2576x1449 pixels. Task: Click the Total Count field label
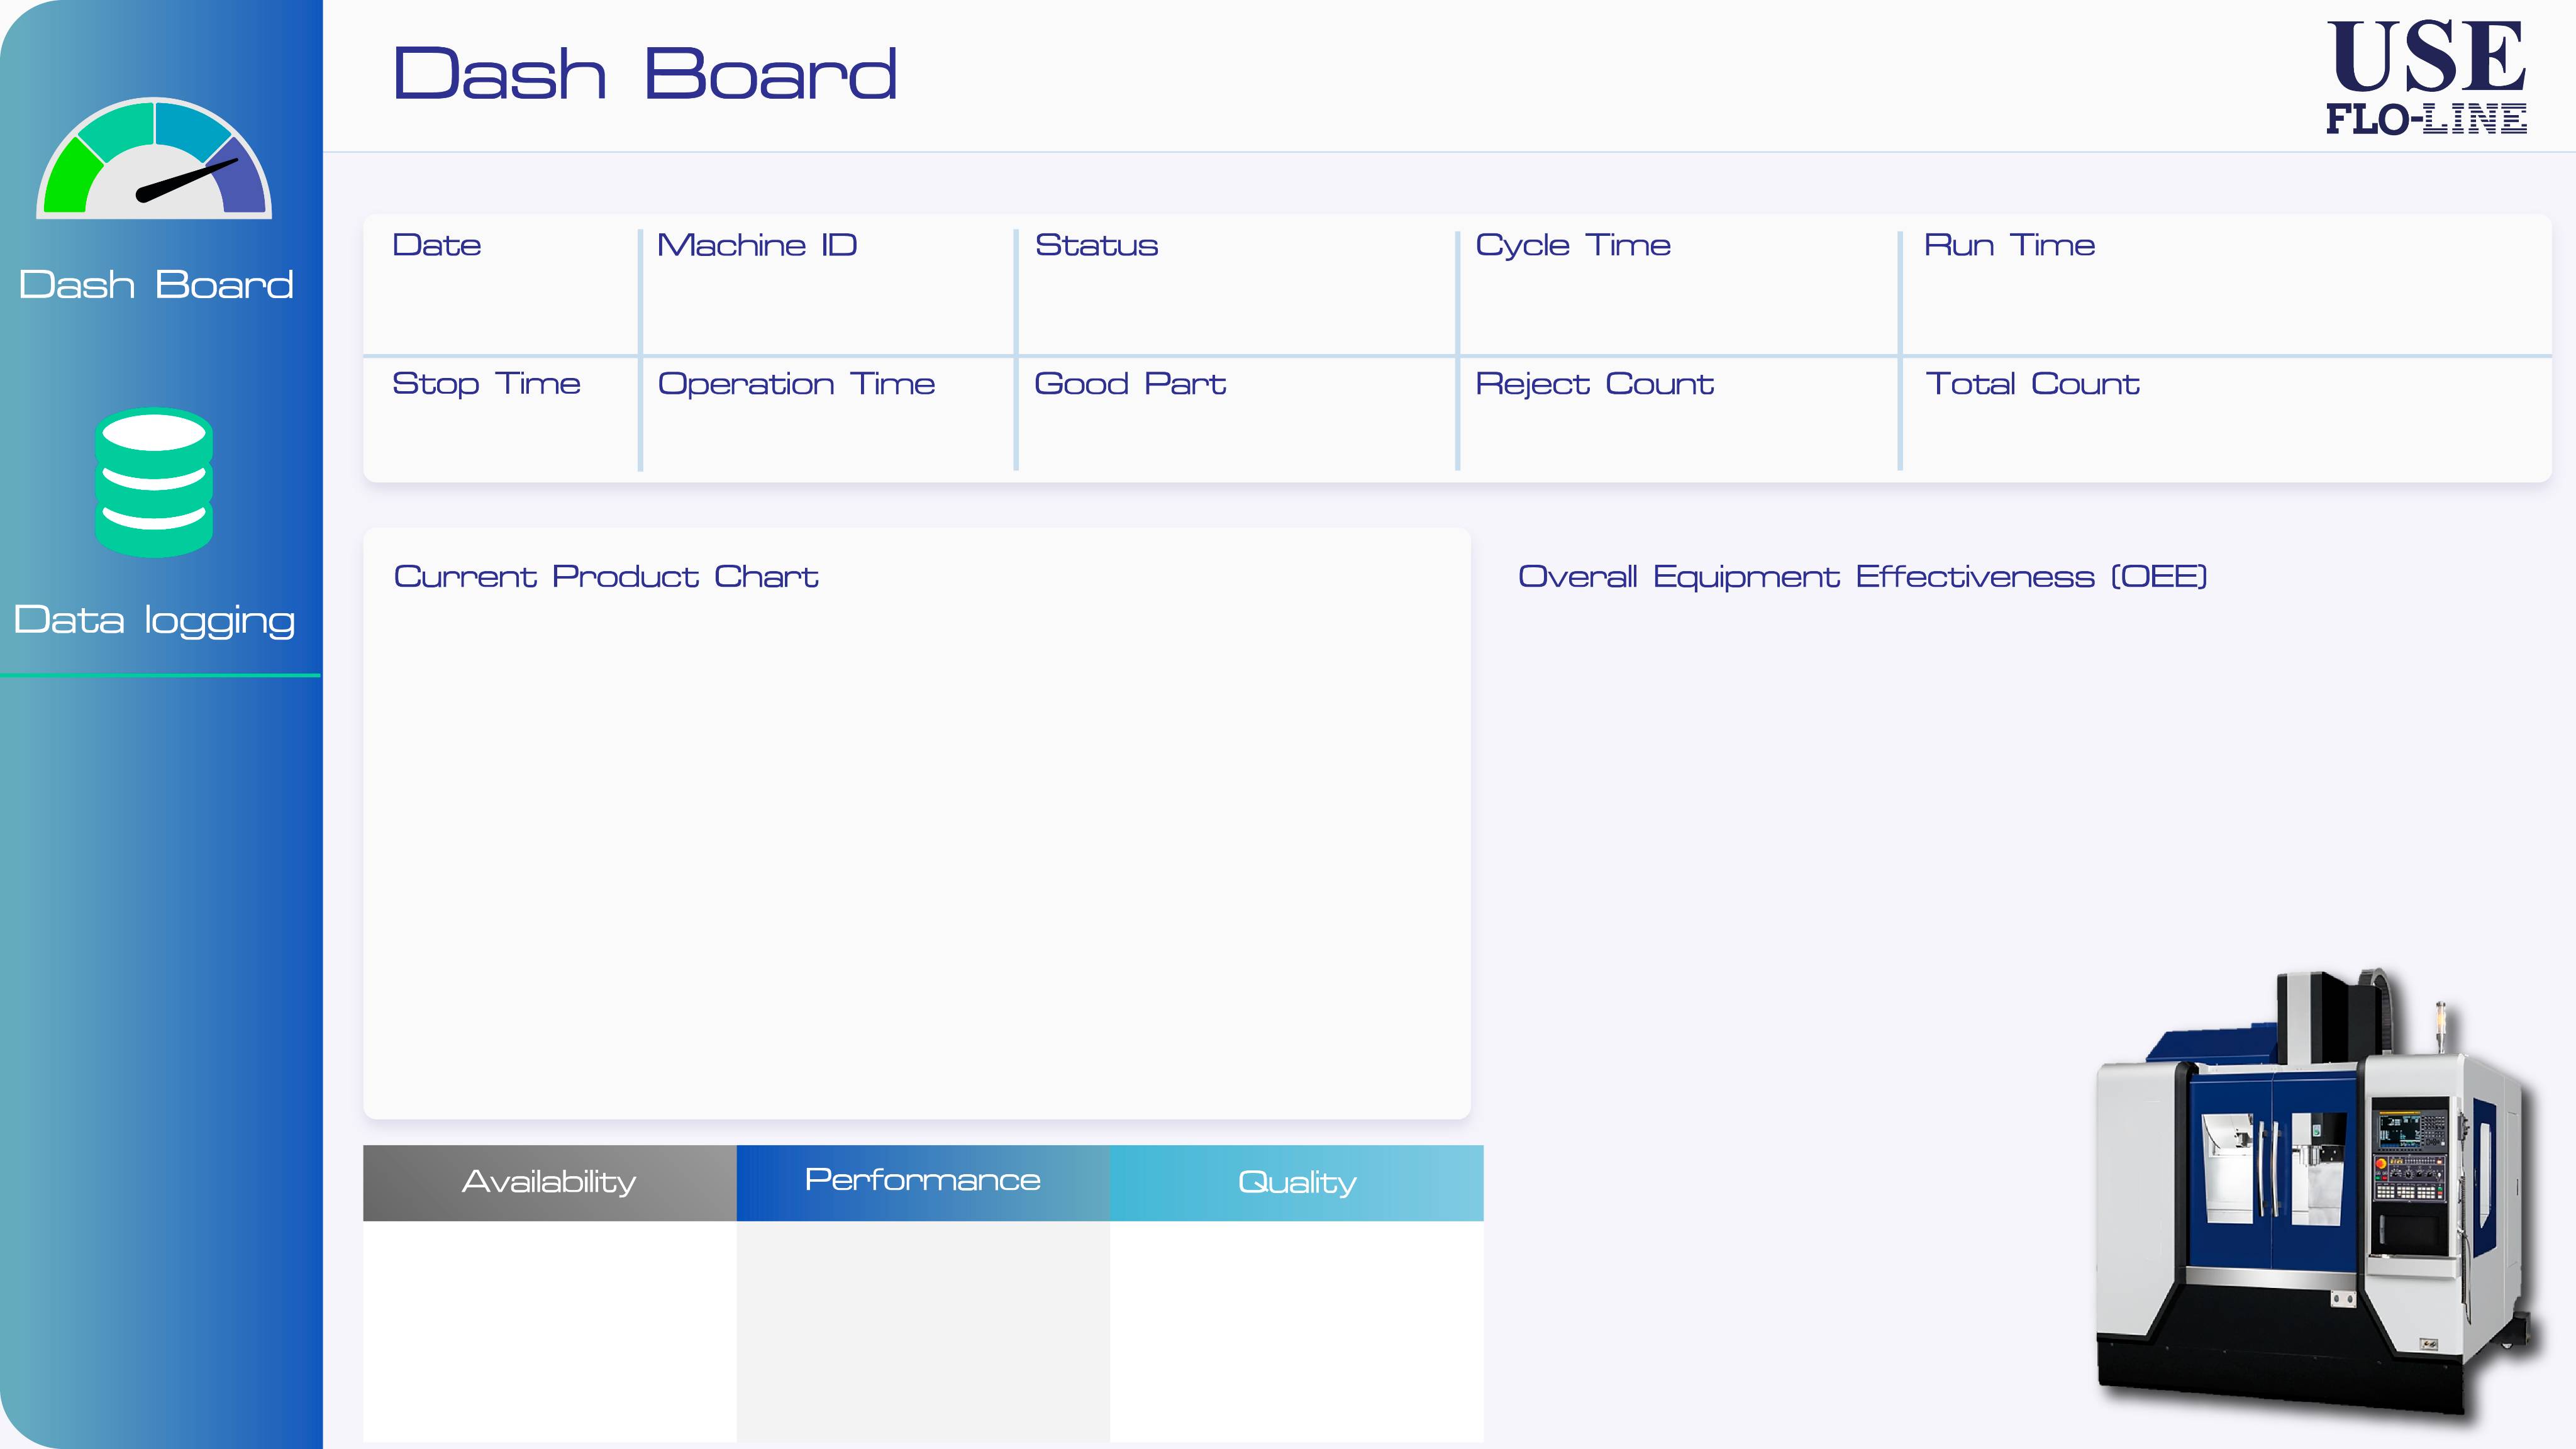click(2033, 384)
